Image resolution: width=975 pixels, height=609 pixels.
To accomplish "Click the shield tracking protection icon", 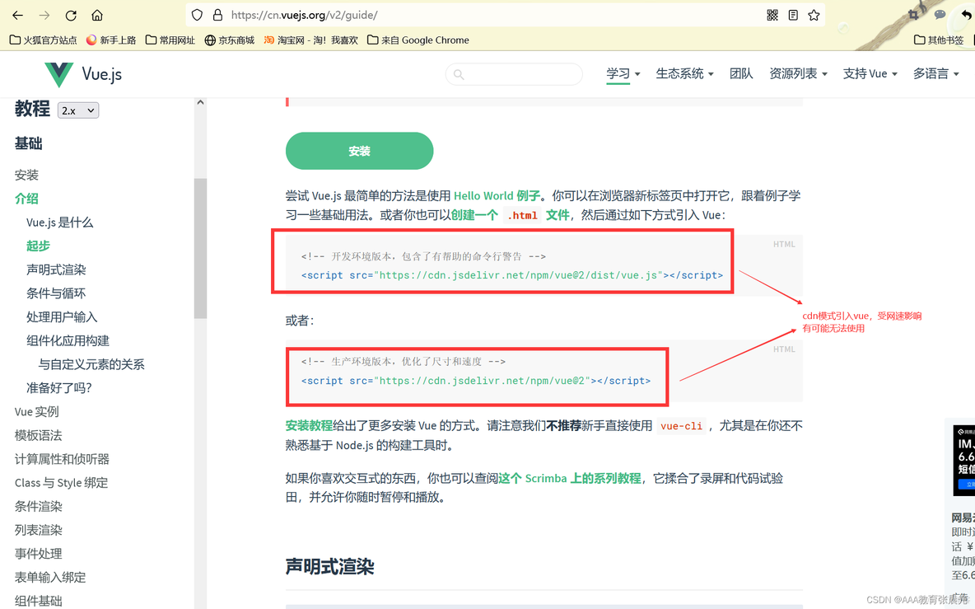I will click(x=197, y=15).
